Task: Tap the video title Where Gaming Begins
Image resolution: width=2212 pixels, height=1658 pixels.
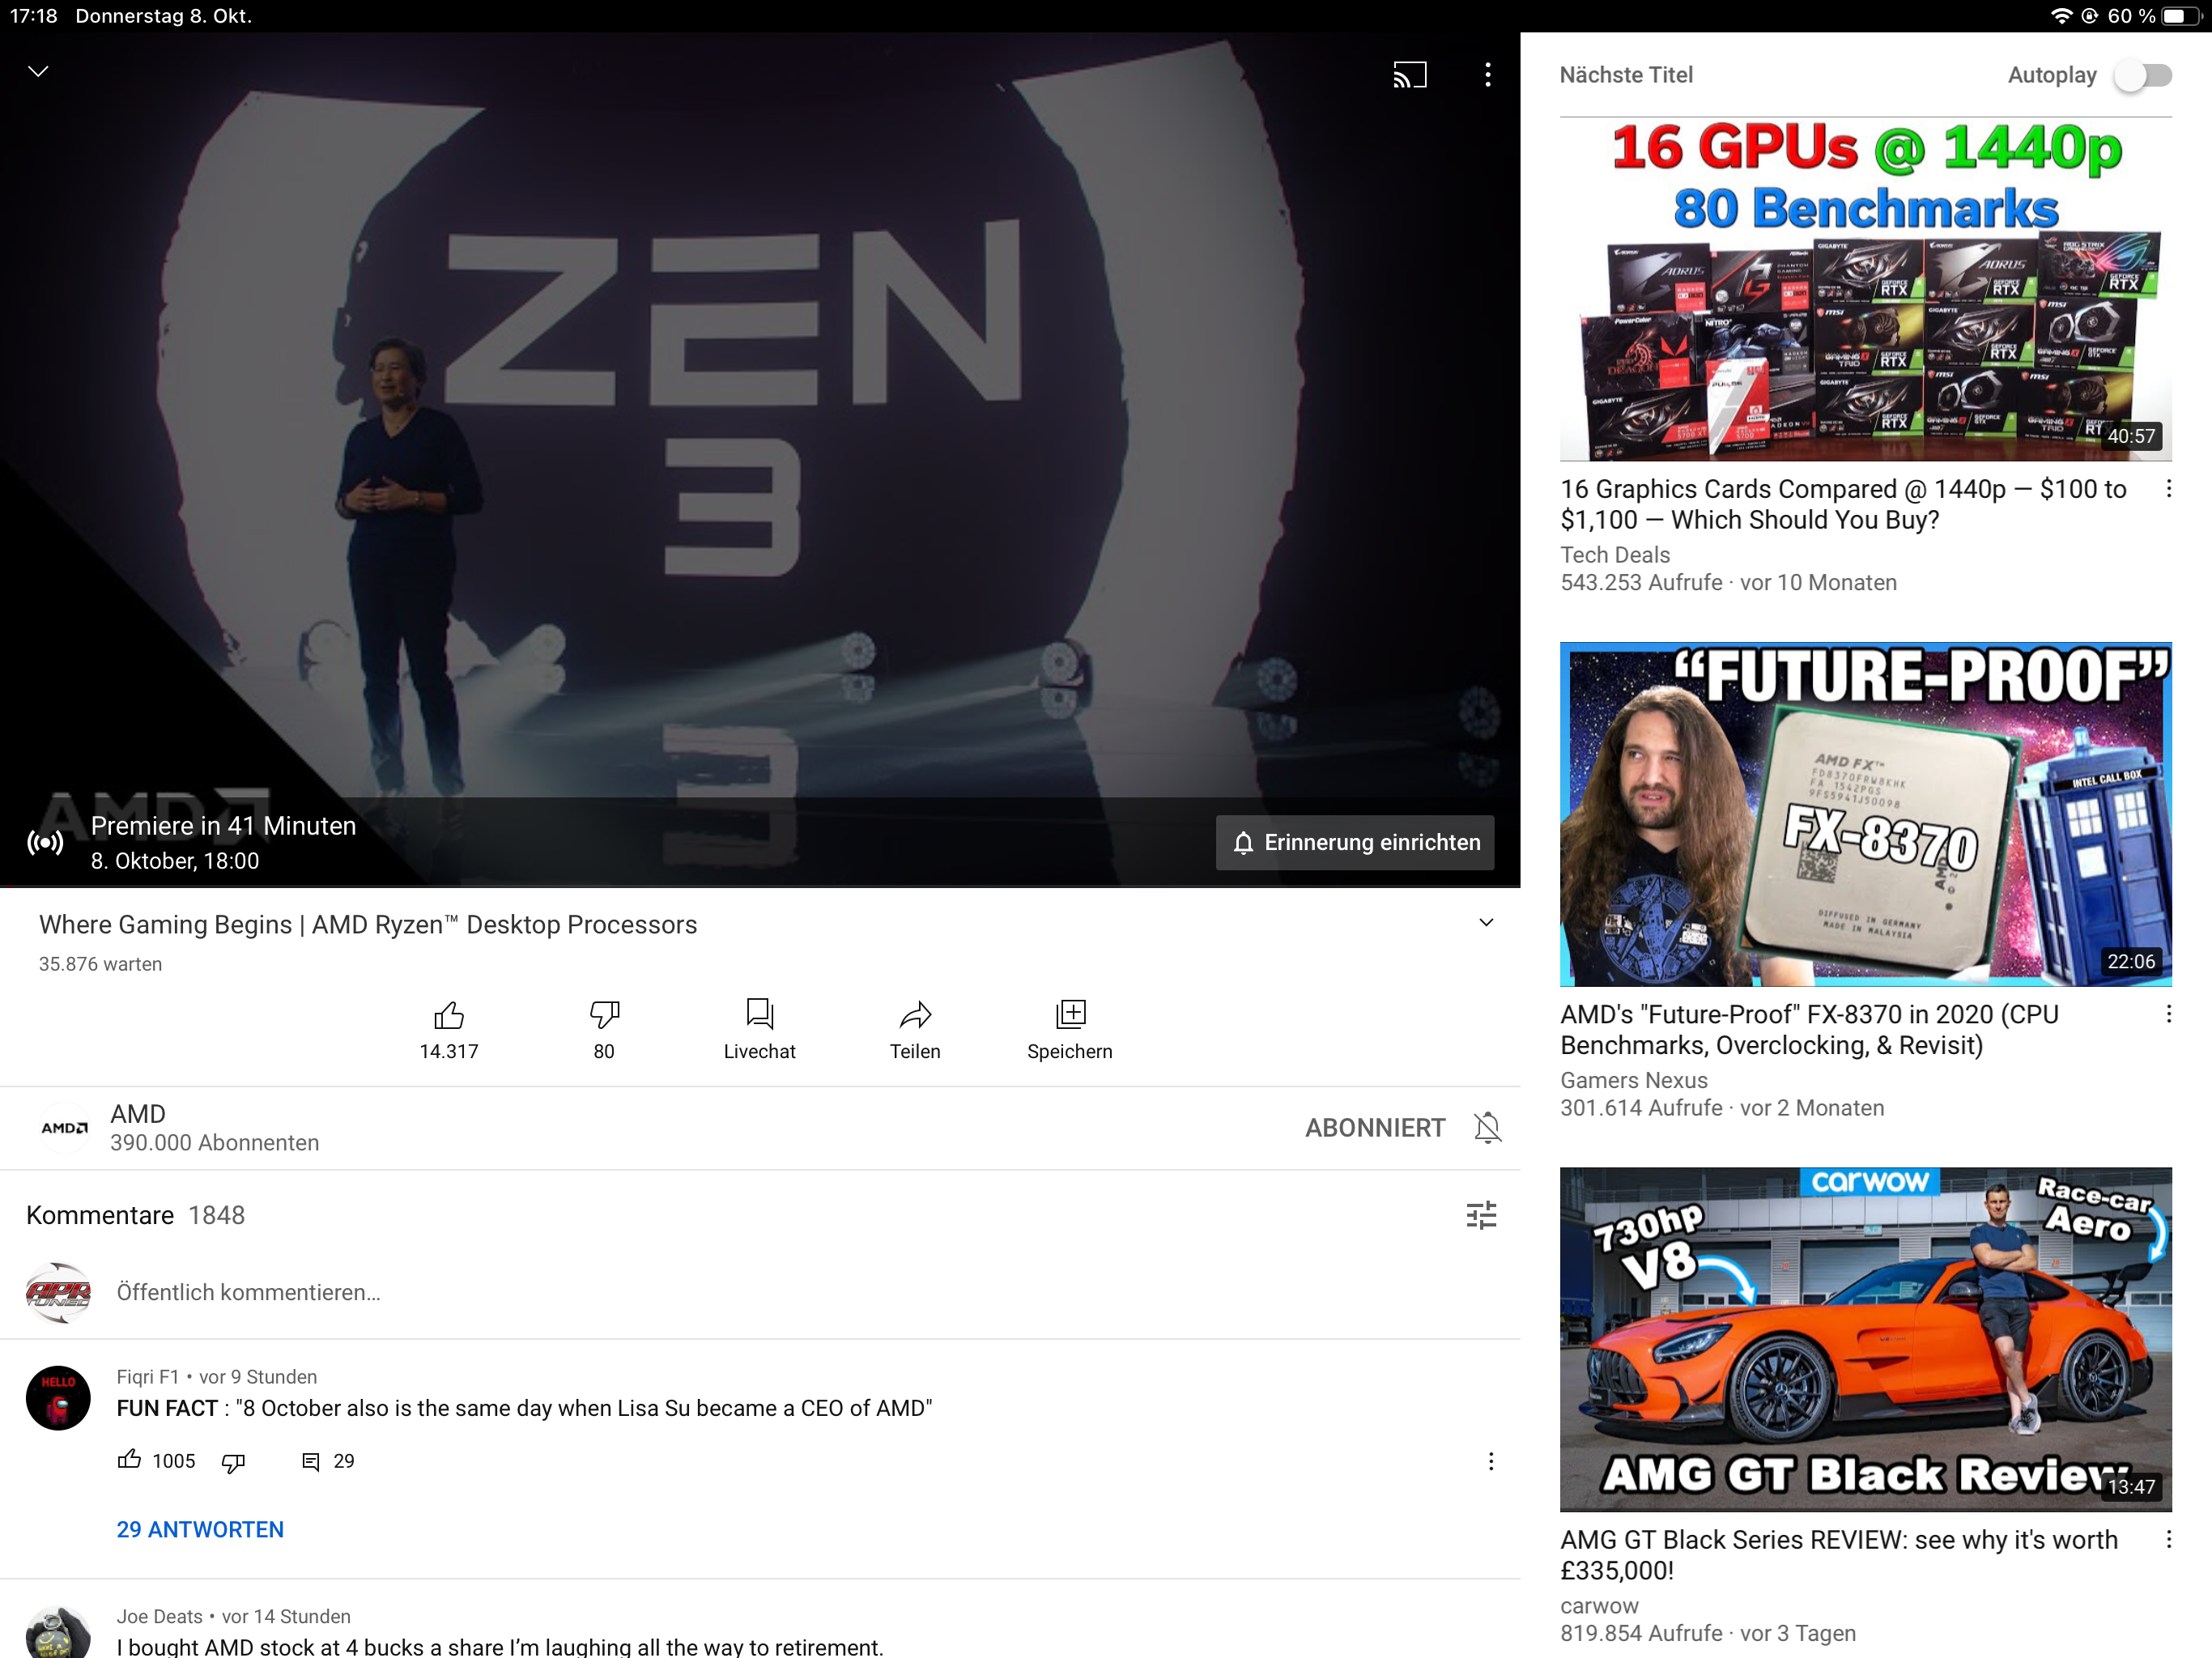Action: 368,924
